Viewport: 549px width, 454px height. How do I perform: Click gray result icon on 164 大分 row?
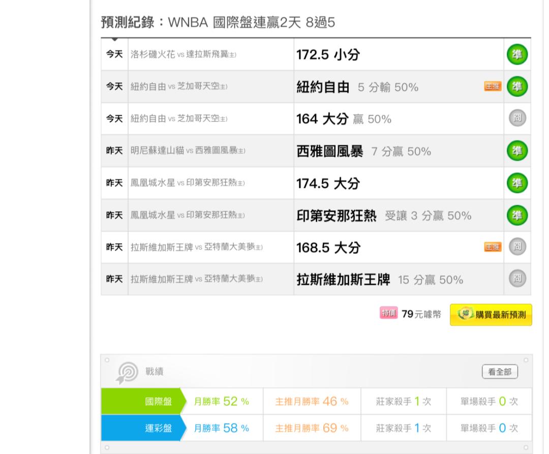coord(517,118)
